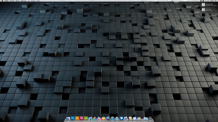
Task: Open the black Shuttle drive icon
Action: point(203,15)
